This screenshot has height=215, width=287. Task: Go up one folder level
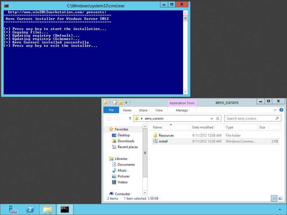(130, 119)
